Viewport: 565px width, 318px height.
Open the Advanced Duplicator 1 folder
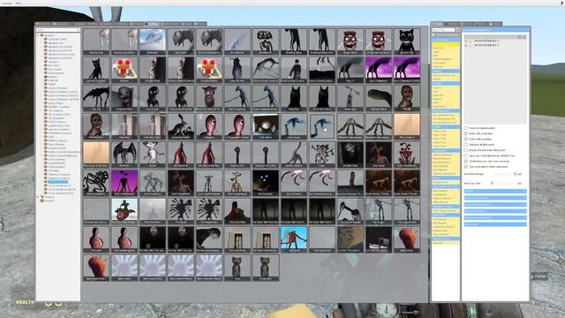[x=486, y=41]
